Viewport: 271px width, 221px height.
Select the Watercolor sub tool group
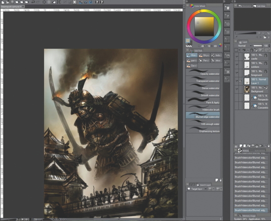191,56
